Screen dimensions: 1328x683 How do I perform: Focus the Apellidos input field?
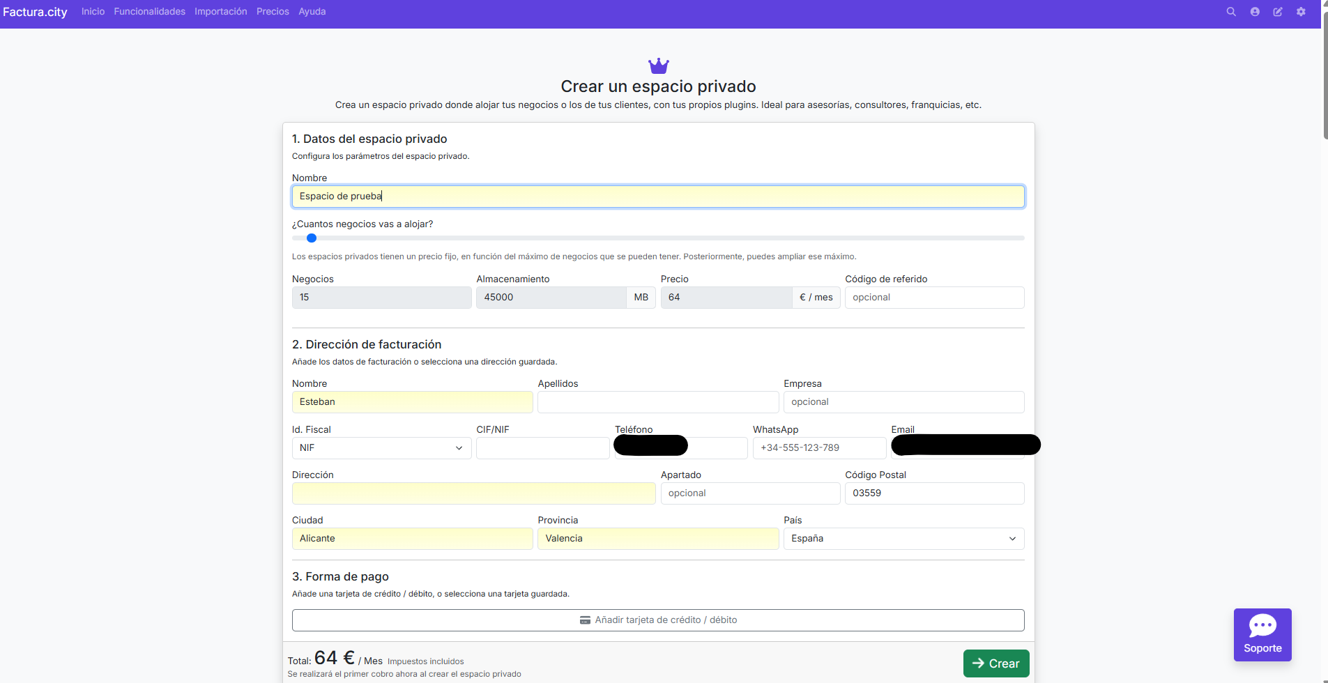click(x=658, y=402)
